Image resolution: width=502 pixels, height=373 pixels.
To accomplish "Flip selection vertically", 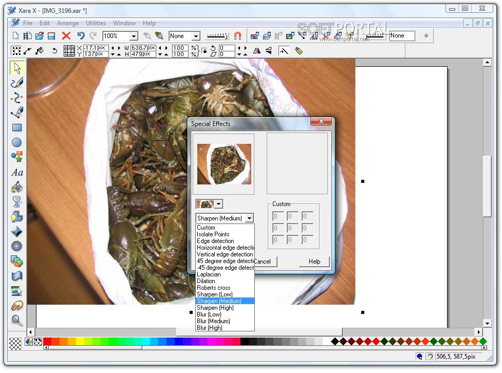I will 269,50.
